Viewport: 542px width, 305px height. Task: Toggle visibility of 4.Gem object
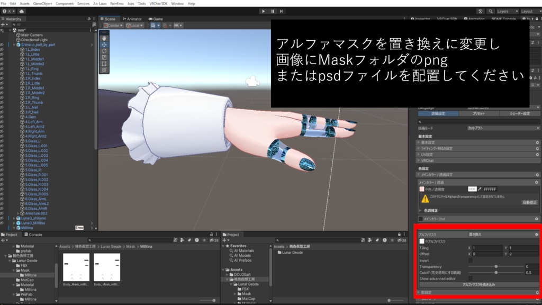(2, 117)
